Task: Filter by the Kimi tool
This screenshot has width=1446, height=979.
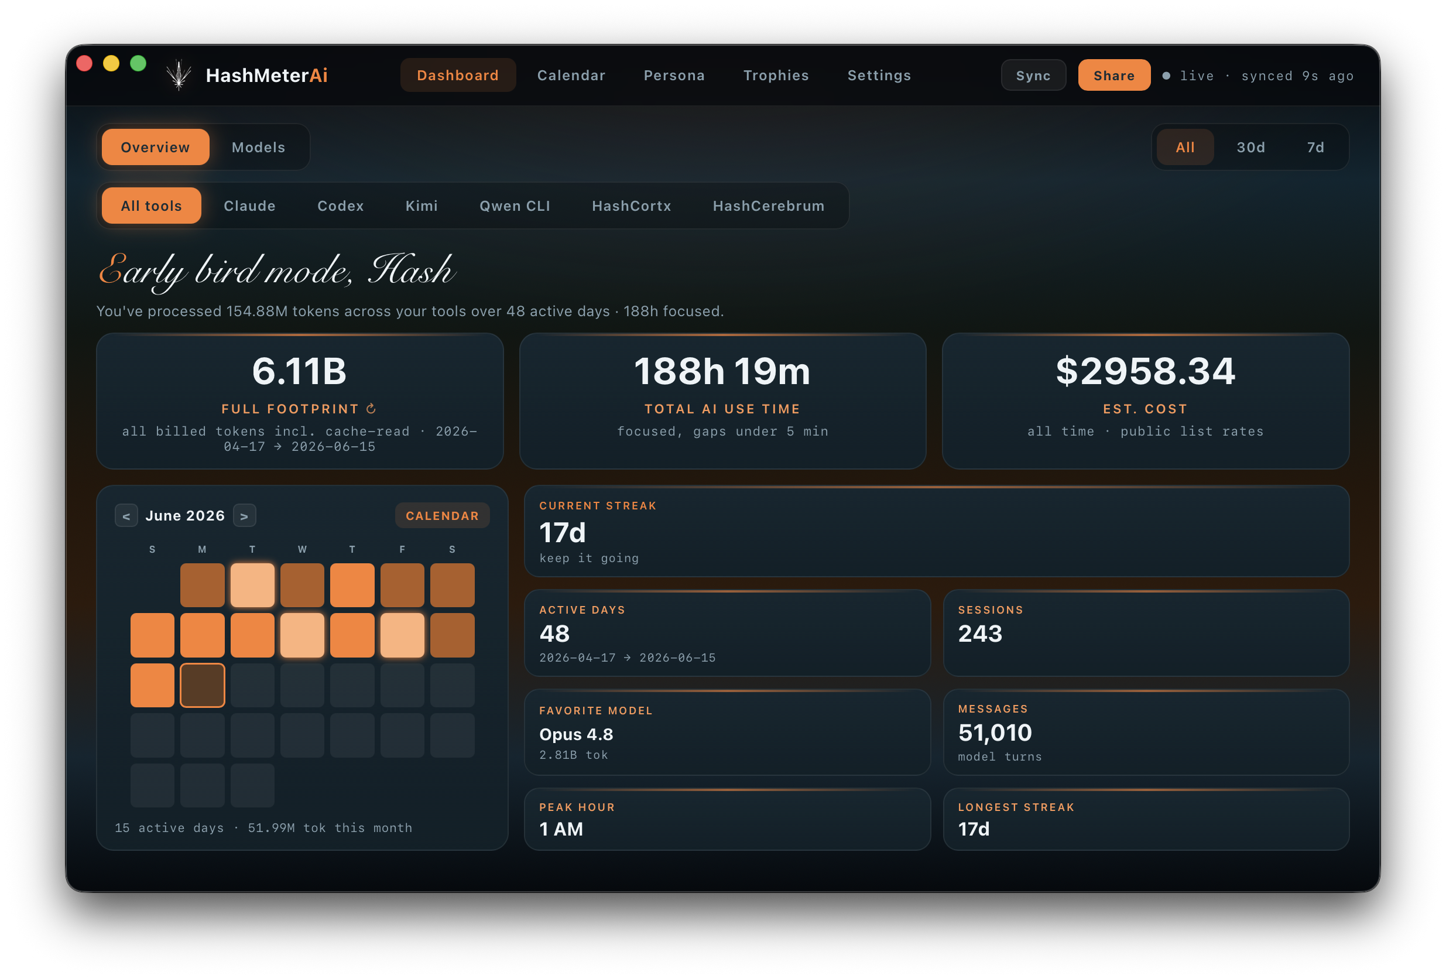Action: (422, 206)
